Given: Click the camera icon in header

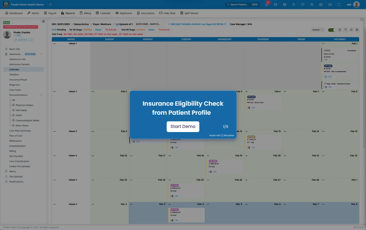Looking at the screenshot, I should [x=321, y=5].
